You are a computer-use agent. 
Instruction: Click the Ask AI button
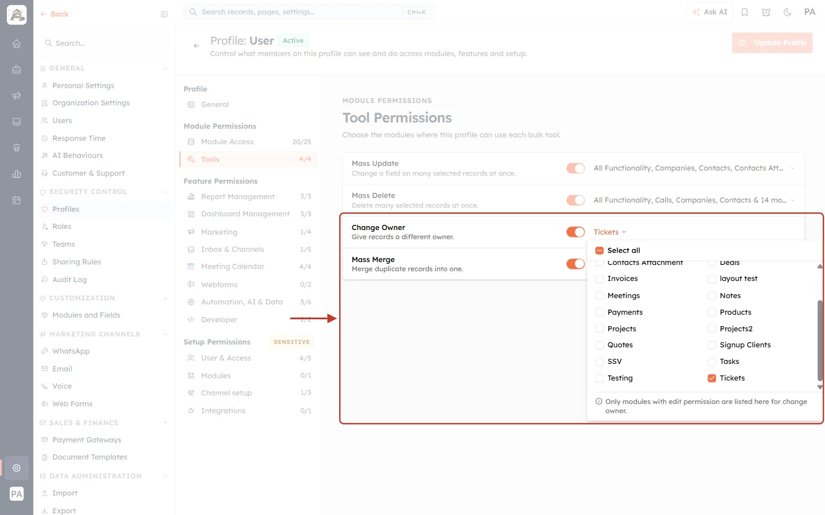[710, 12]
